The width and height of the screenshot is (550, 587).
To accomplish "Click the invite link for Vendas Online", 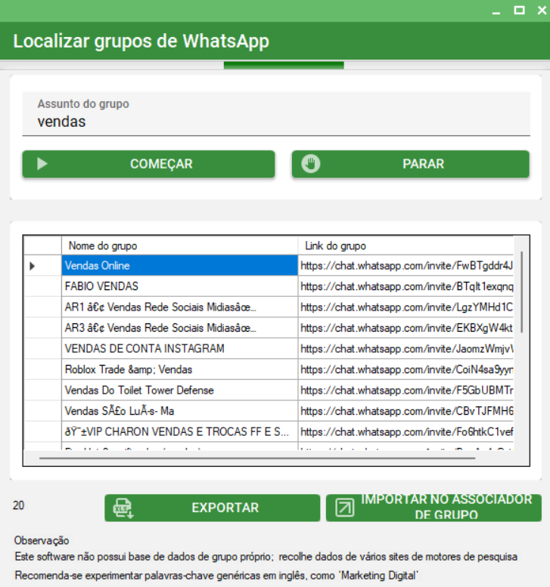I will pyautogui.click(x=406, y=266).
